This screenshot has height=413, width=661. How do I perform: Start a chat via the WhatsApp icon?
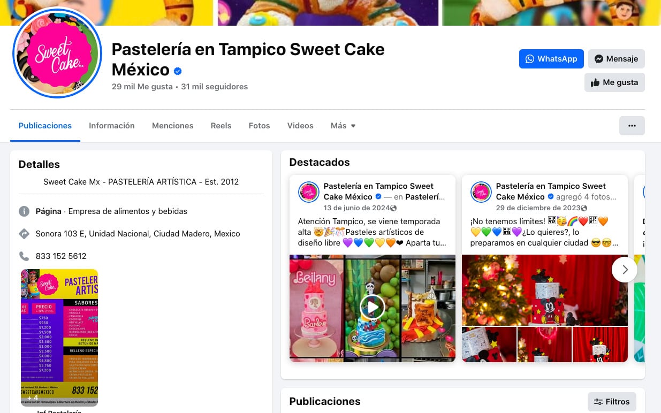(x=530, y=59)
